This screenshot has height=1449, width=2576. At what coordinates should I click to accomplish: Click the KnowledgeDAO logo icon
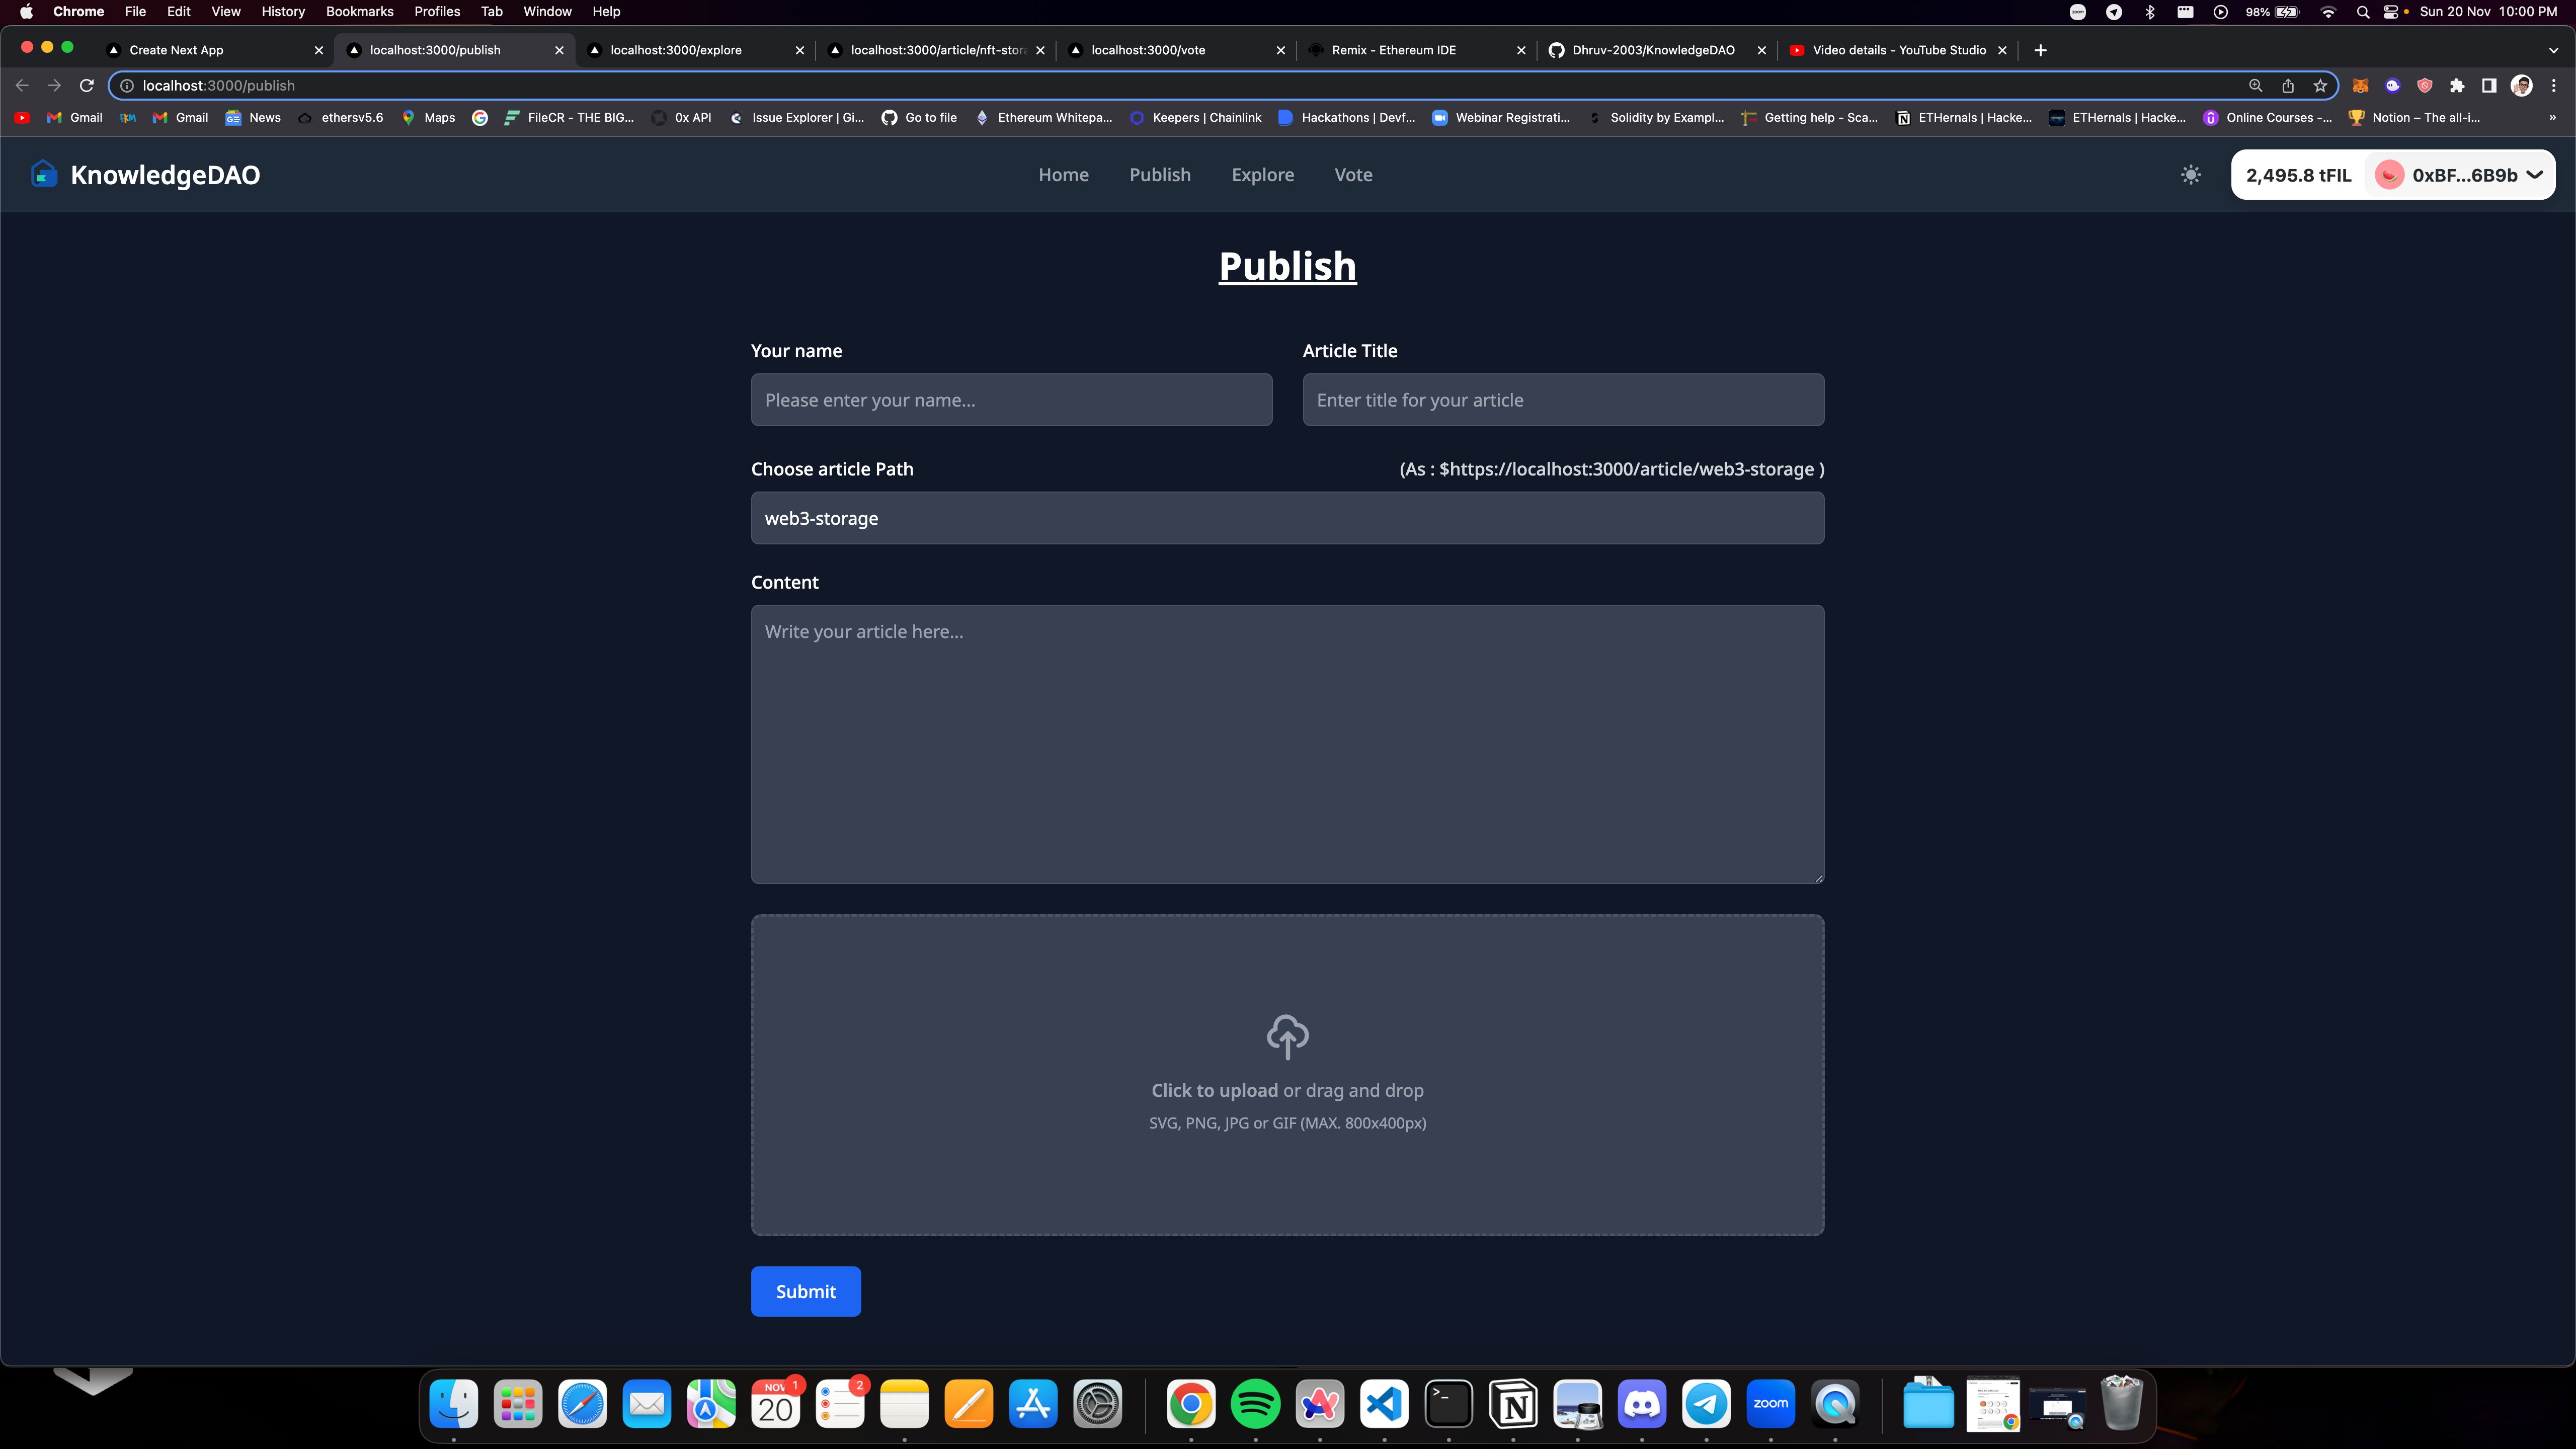pos(44,174)
